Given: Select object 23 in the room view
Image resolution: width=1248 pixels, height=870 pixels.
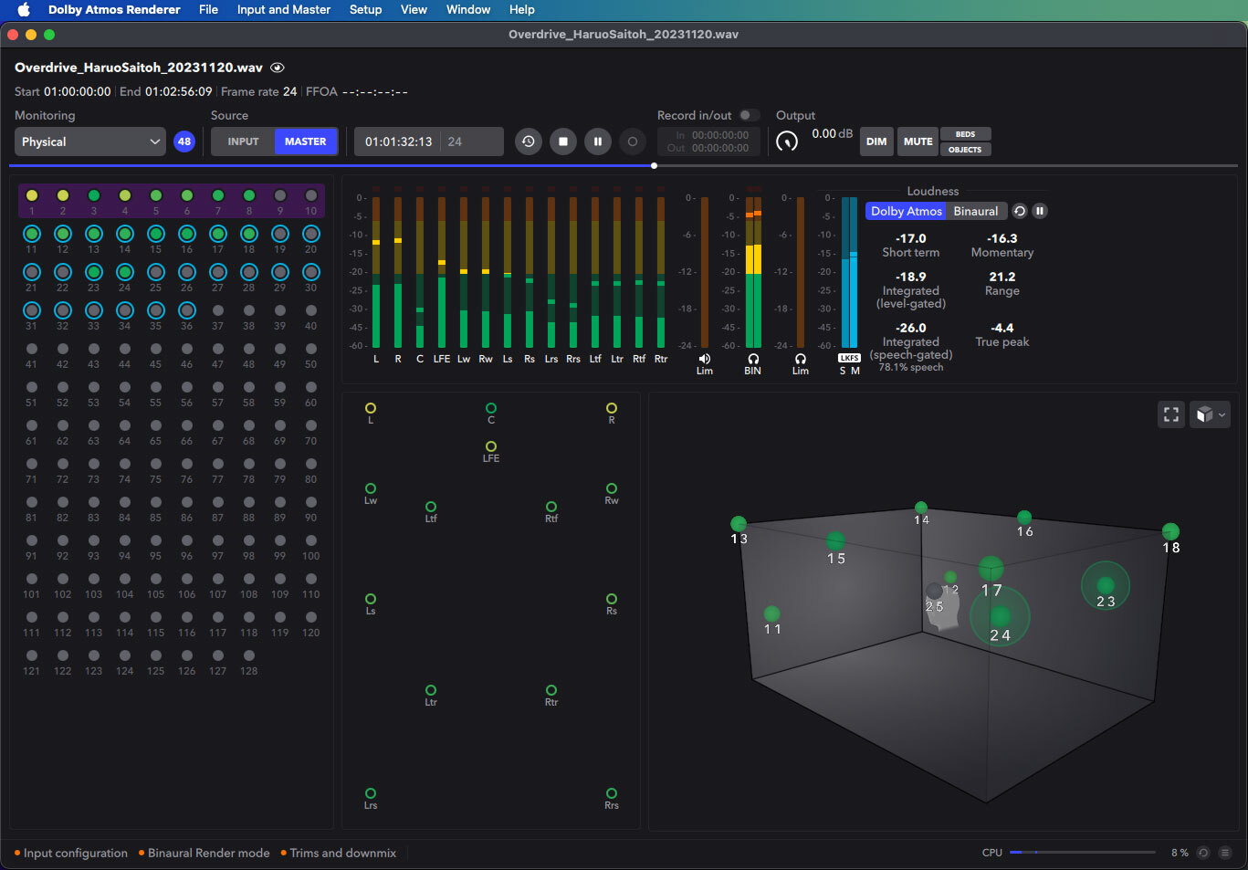Looking at the screenshot, I should tap(1106, 585).
